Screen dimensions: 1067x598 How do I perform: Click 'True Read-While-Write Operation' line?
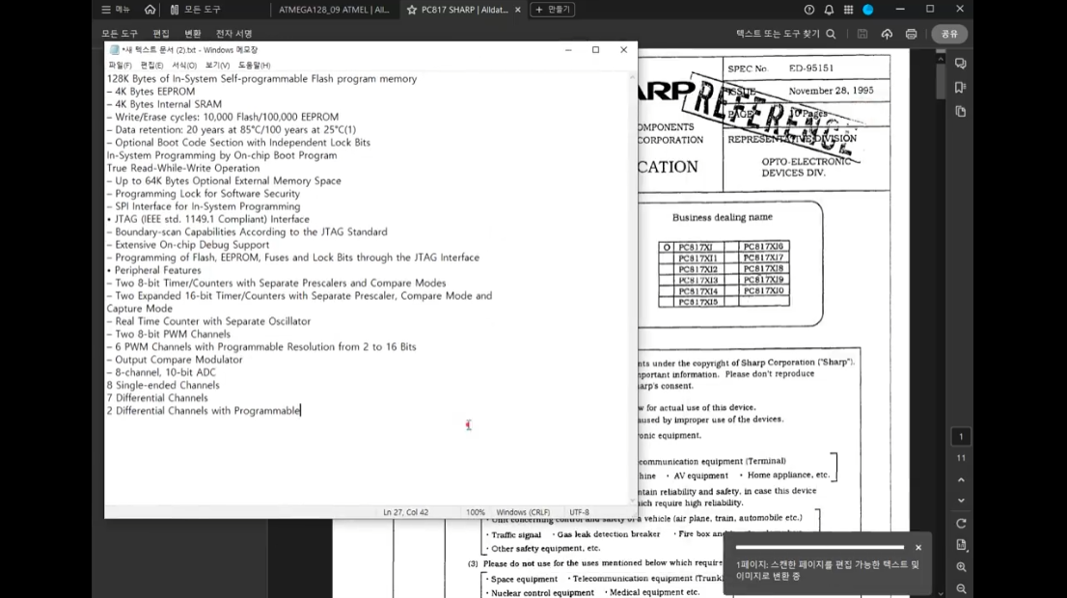(x=183, y=168)
